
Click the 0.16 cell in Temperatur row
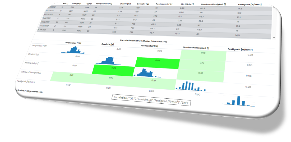tap(203, 53)
